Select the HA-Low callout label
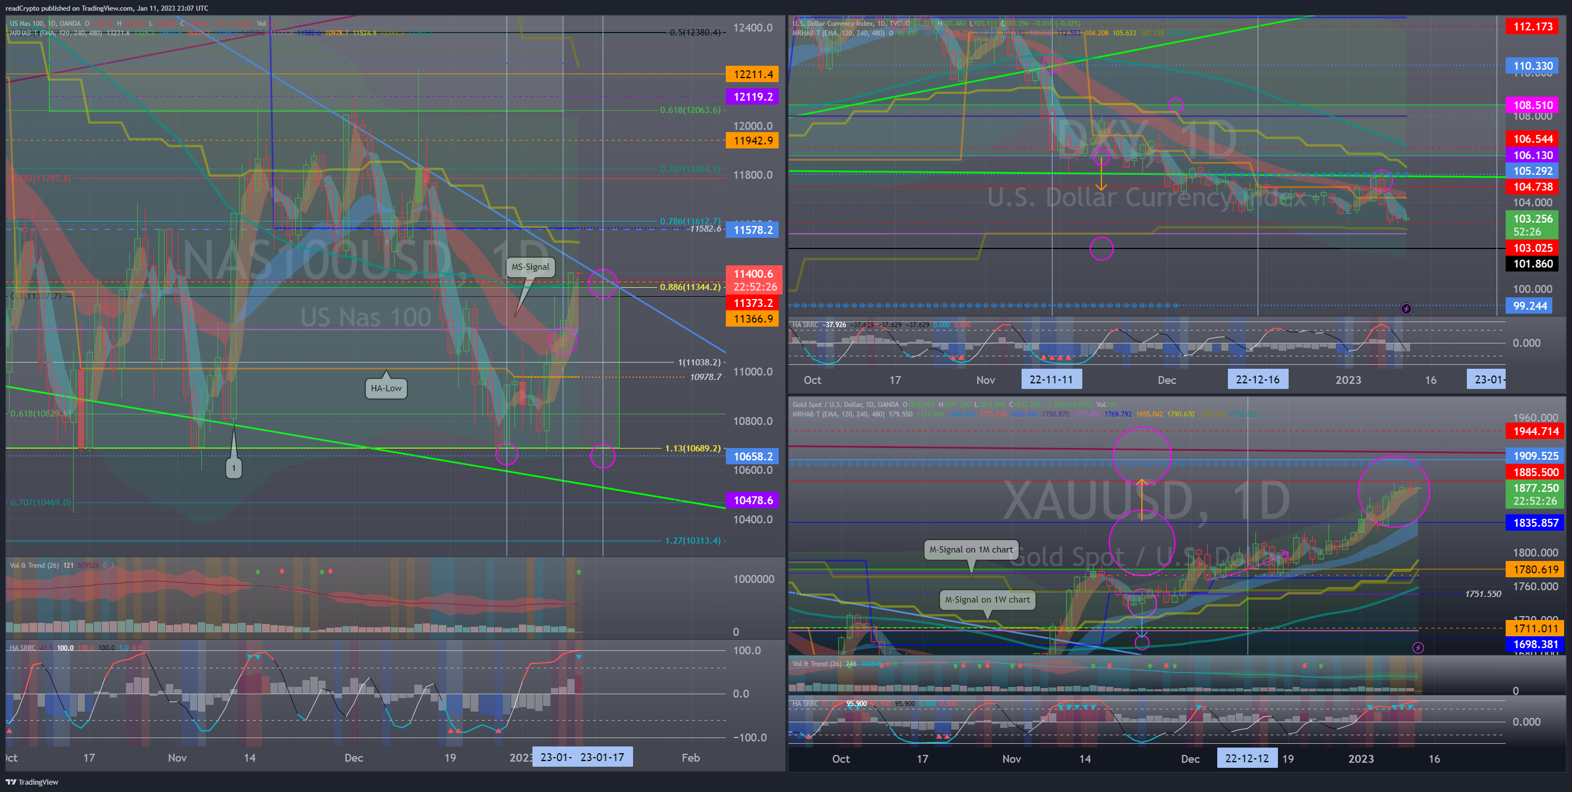The image size is (1572, 792). (x=386, y=388)
